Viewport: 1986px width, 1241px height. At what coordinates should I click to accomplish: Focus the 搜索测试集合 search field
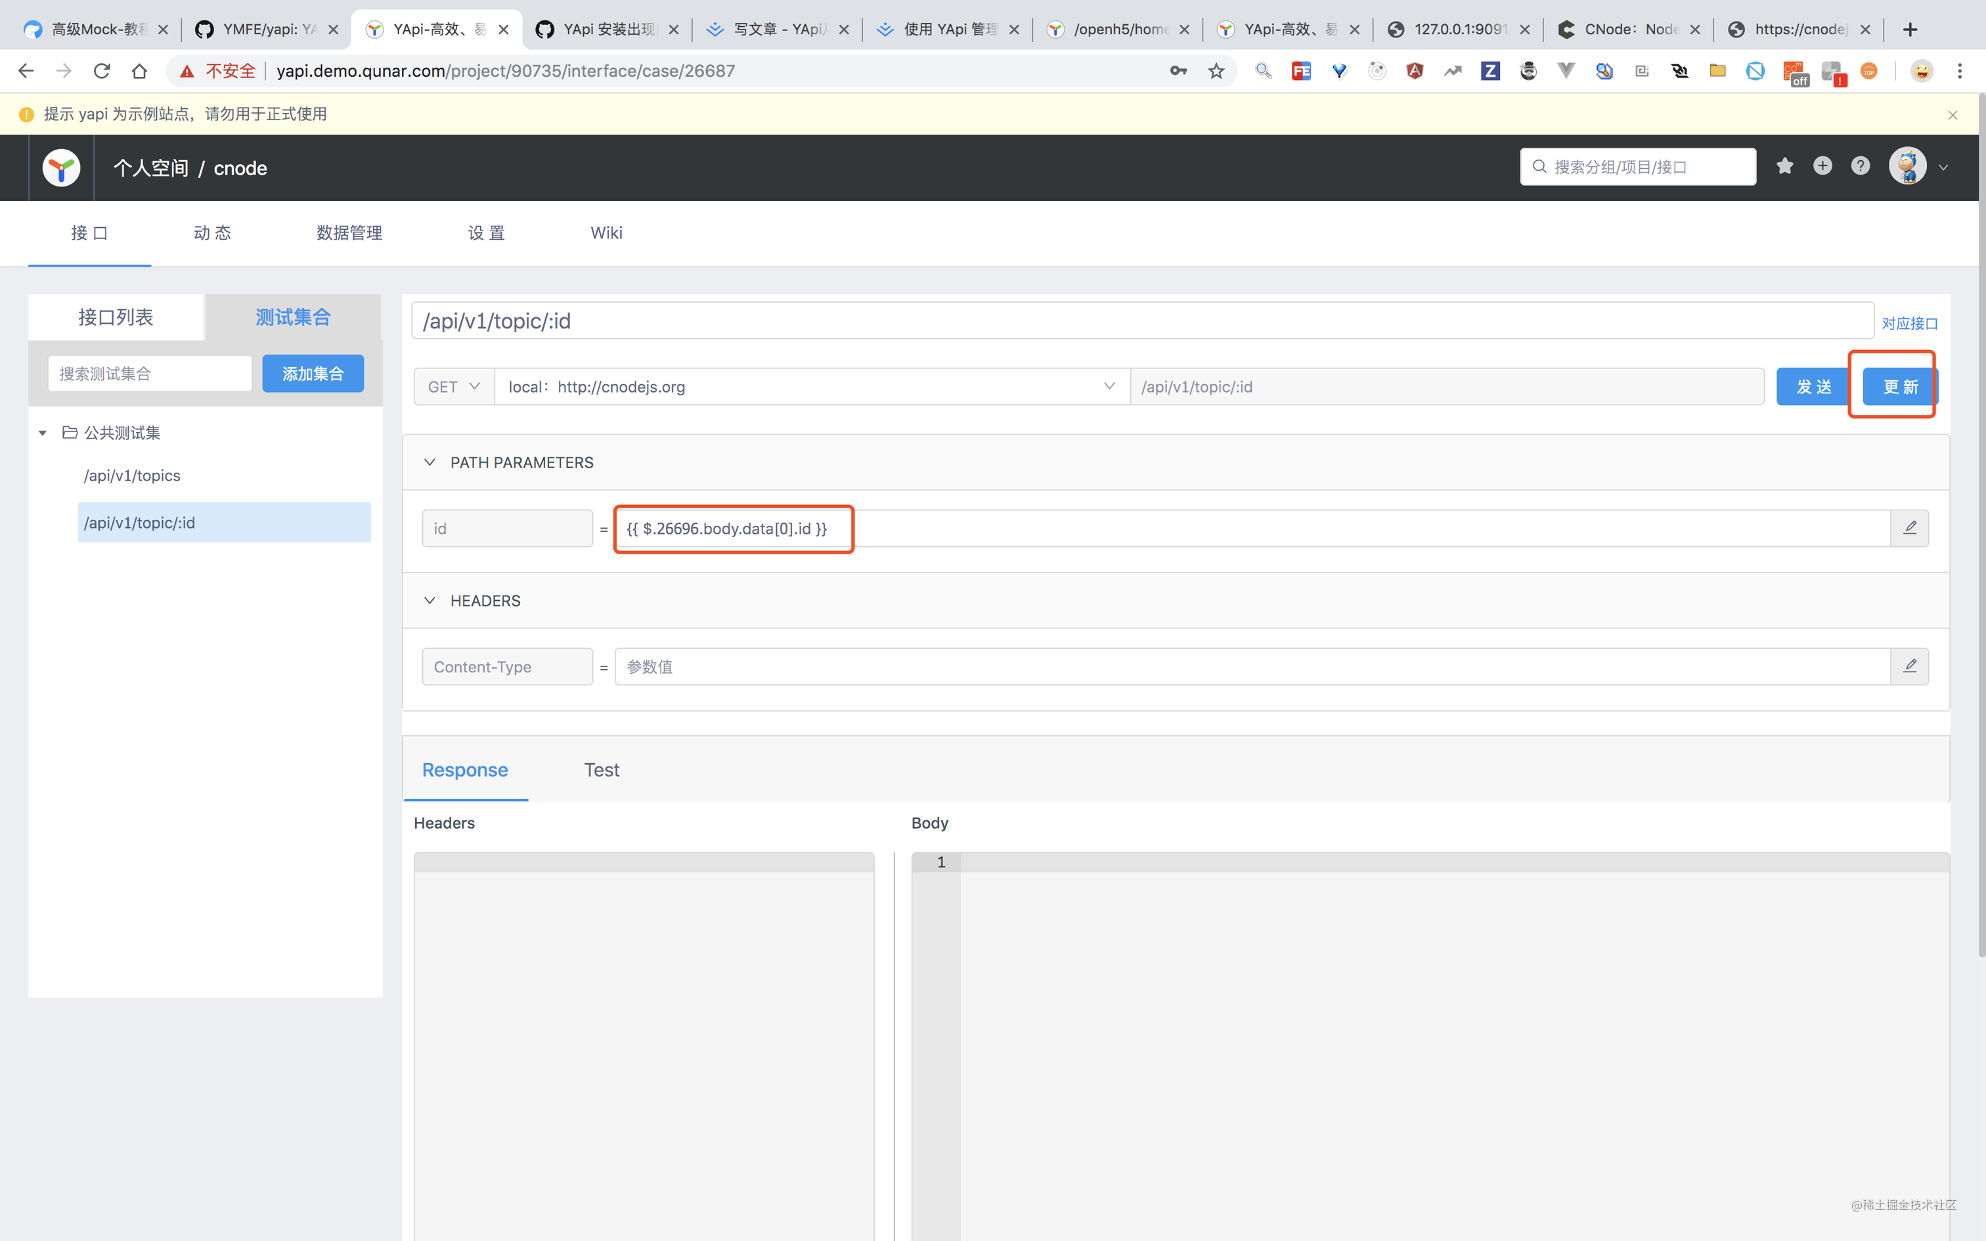point(149,374)
